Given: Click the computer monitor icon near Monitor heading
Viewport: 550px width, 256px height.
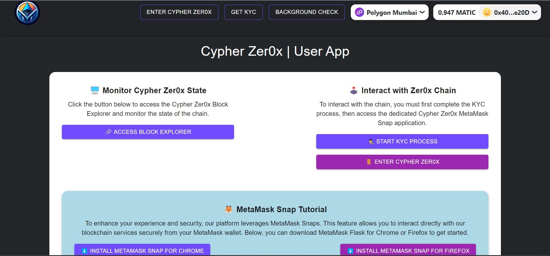Looking at the screenshot, I should coord(95,90).
